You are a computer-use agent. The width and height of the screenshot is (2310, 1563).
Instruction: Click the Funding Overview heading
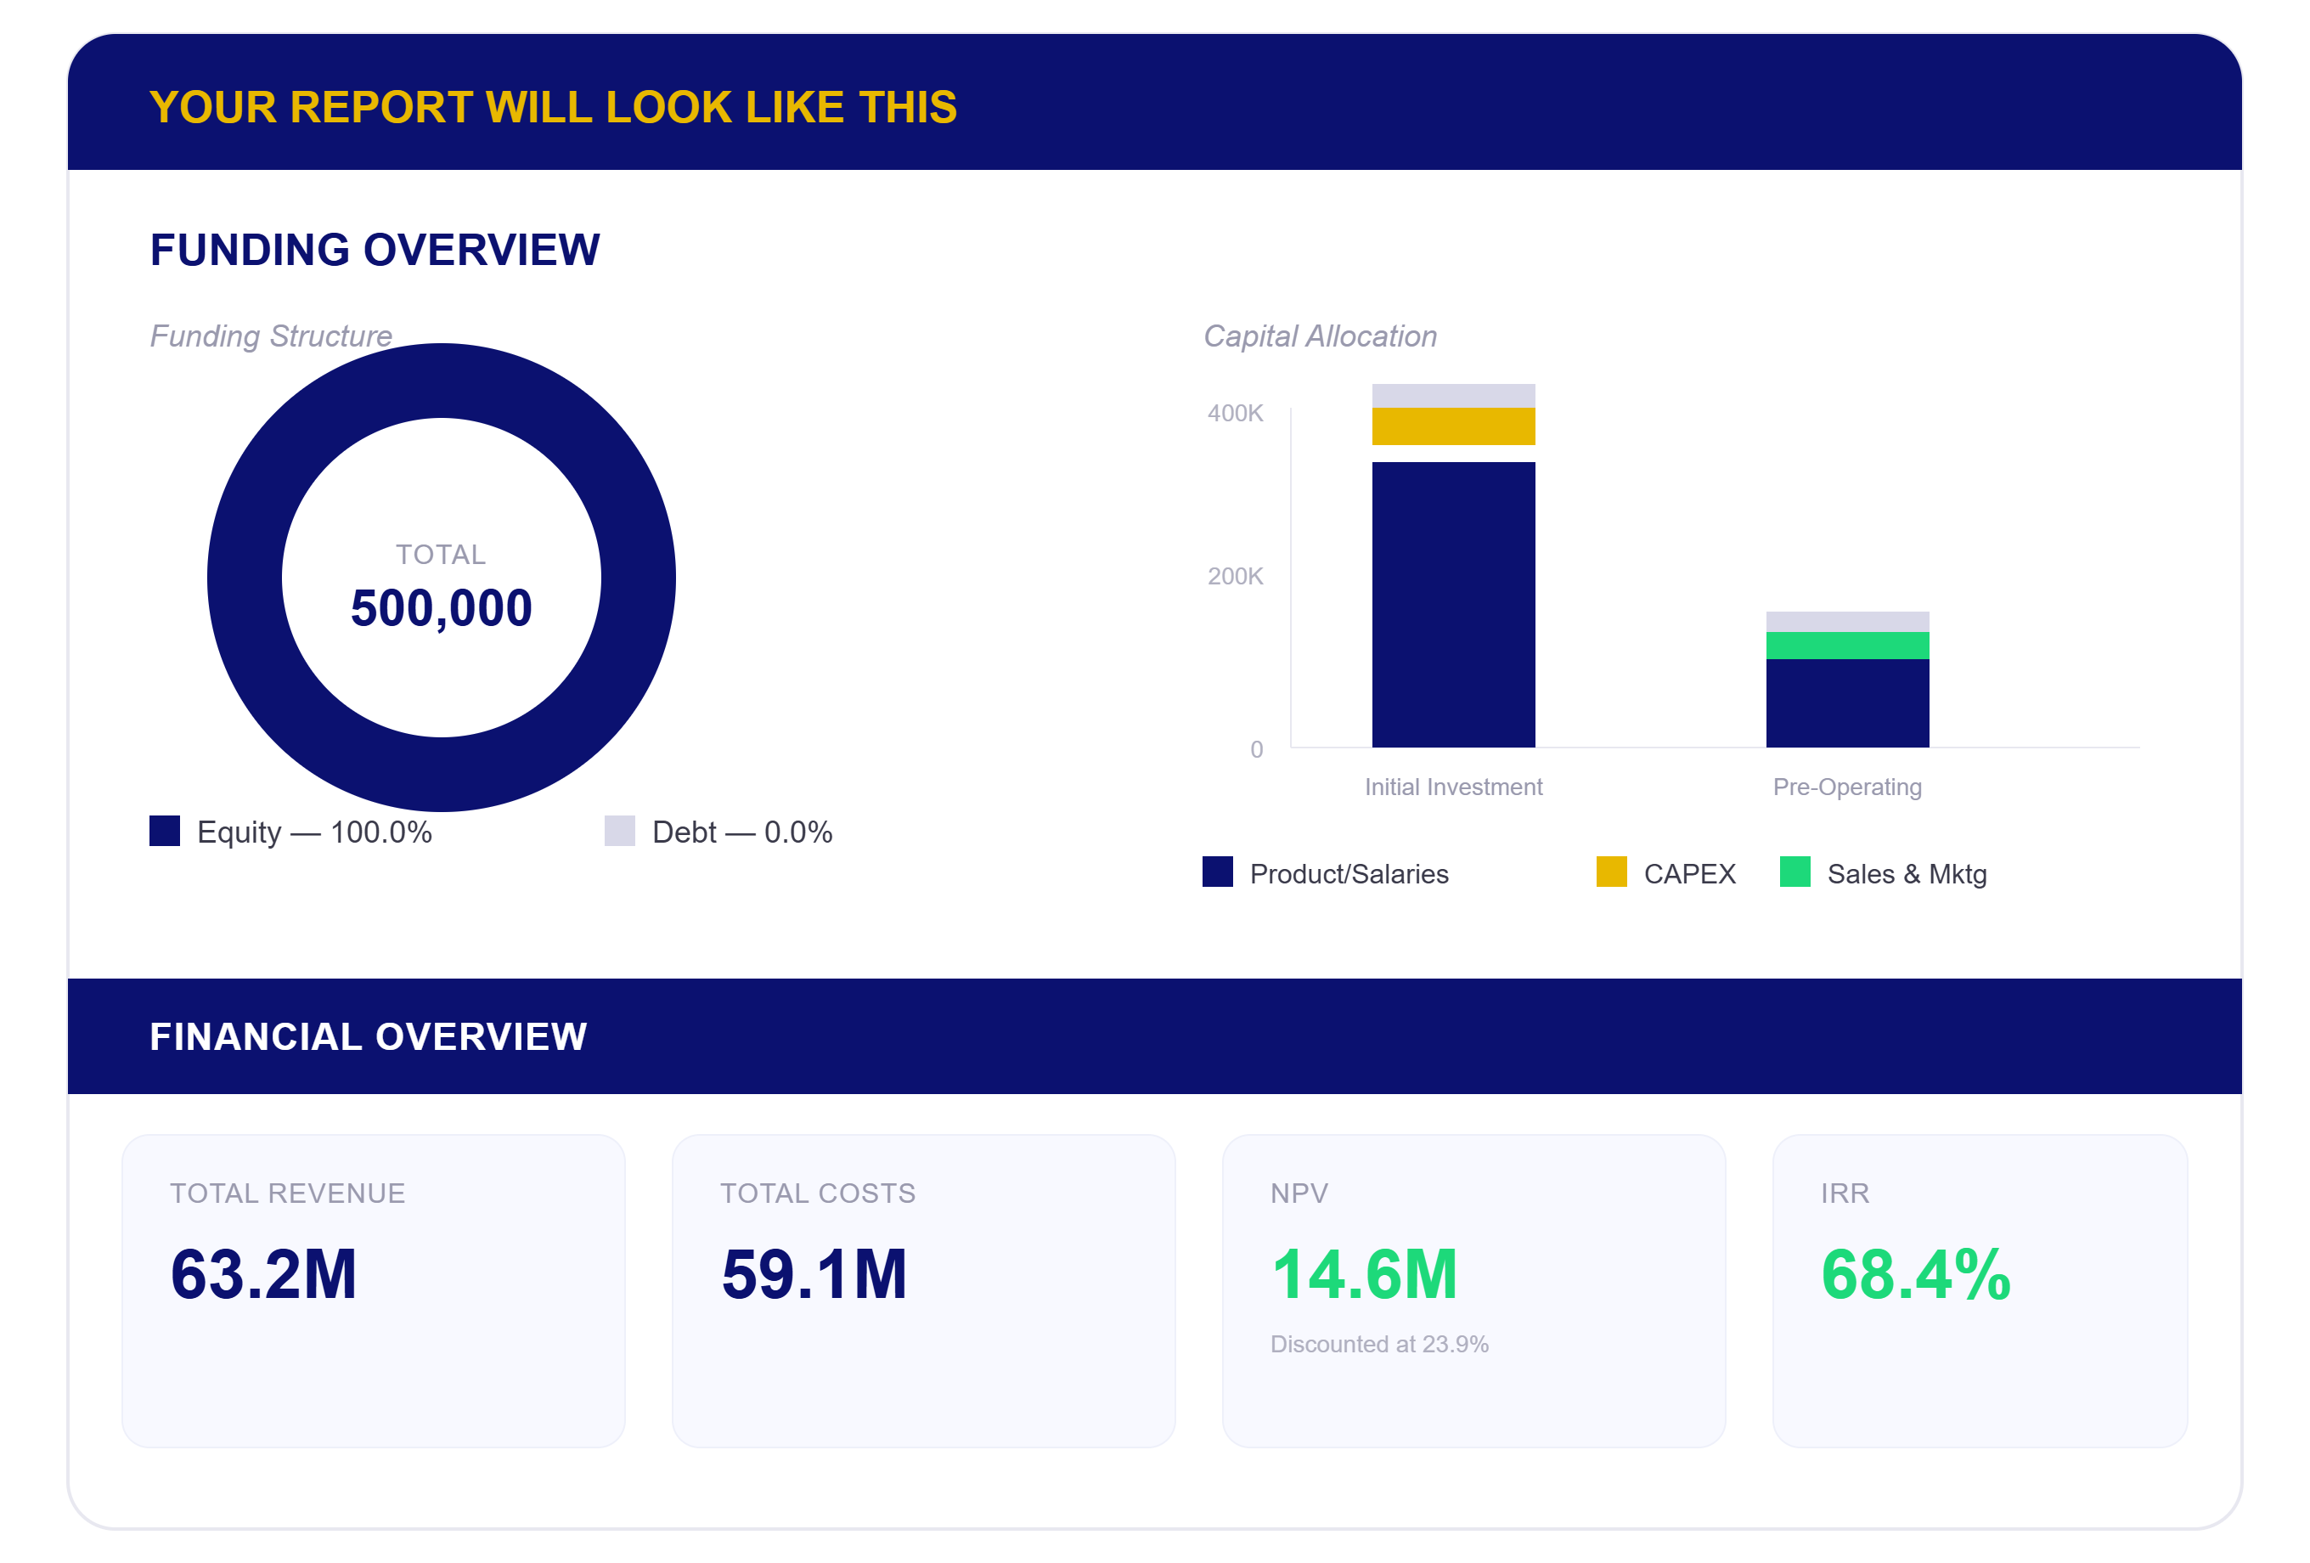pos(375,250)
